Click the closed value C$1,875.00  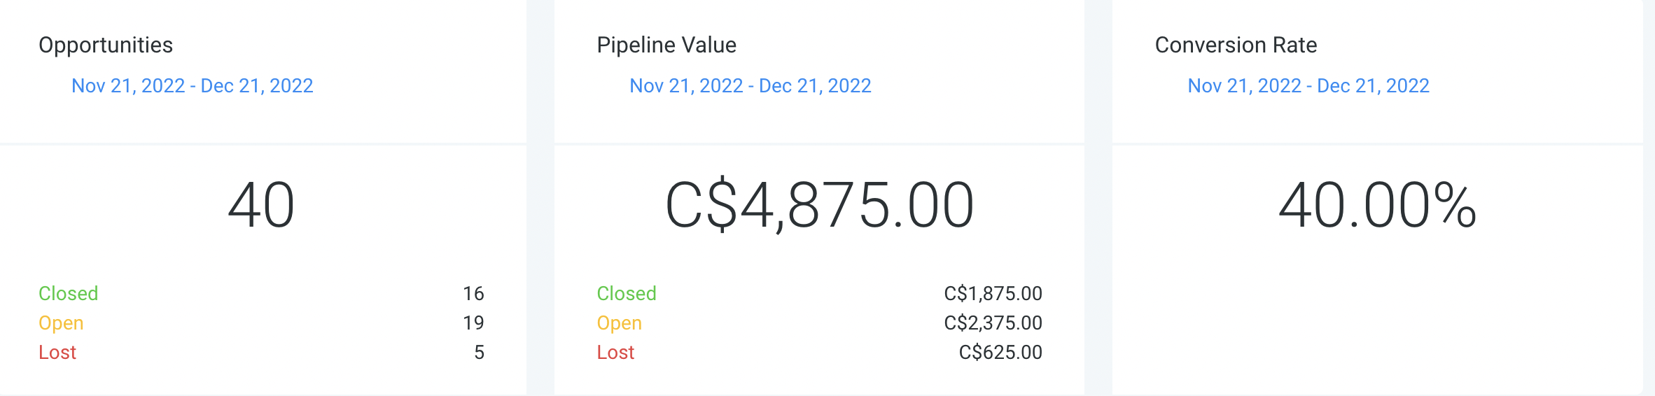(x=993, y=293)
